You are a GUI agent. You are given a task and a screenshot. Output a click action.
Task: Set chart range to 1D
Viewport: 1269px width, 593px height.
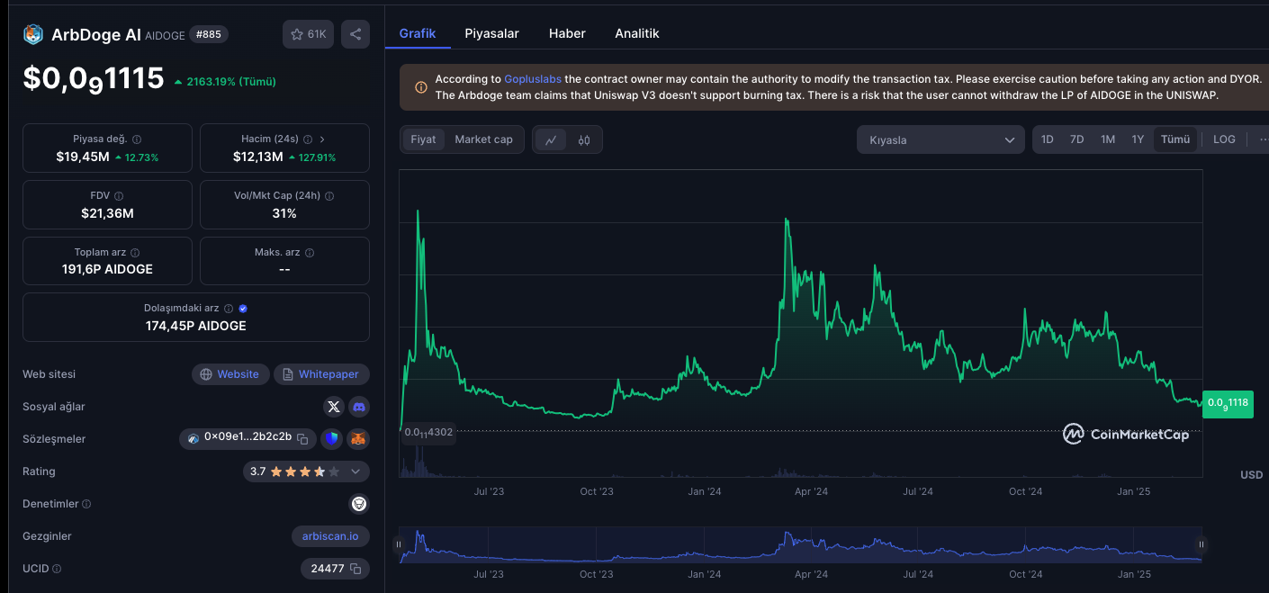pyautogui.click(x=1048, y=139)
